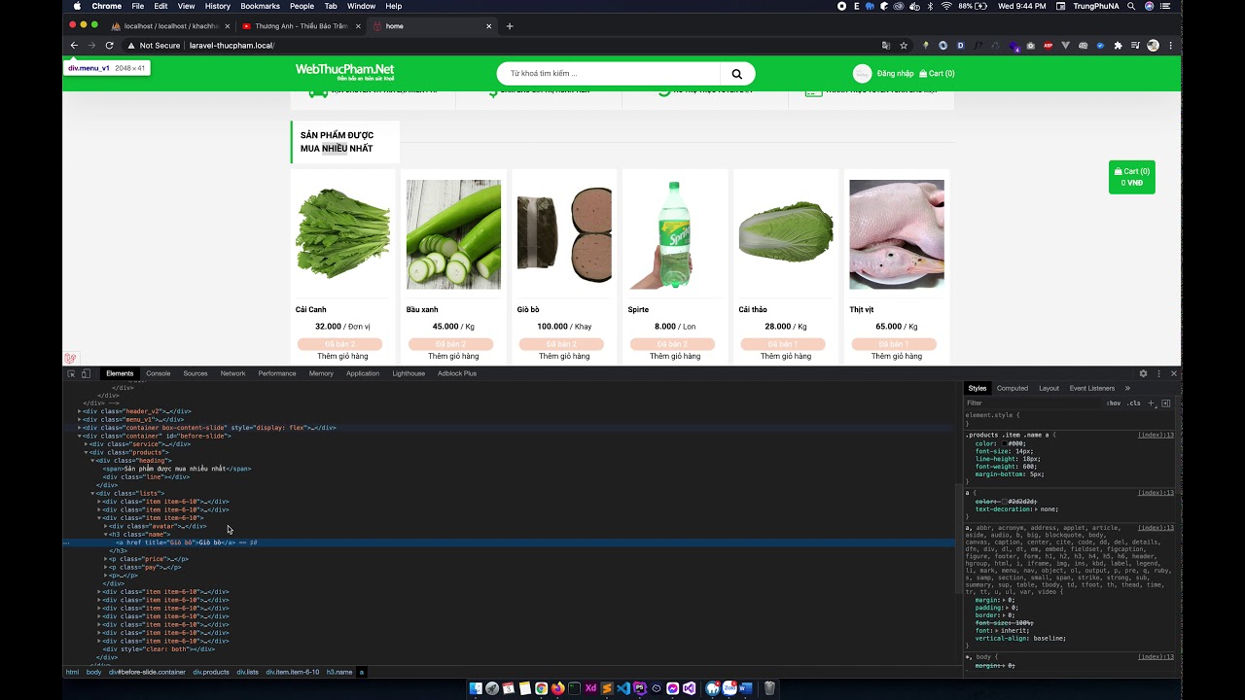This screenshot has height=700, width=1245.
Task: Click the Bluetooth icon in the menu bar
Action: (x=929, y=6)
